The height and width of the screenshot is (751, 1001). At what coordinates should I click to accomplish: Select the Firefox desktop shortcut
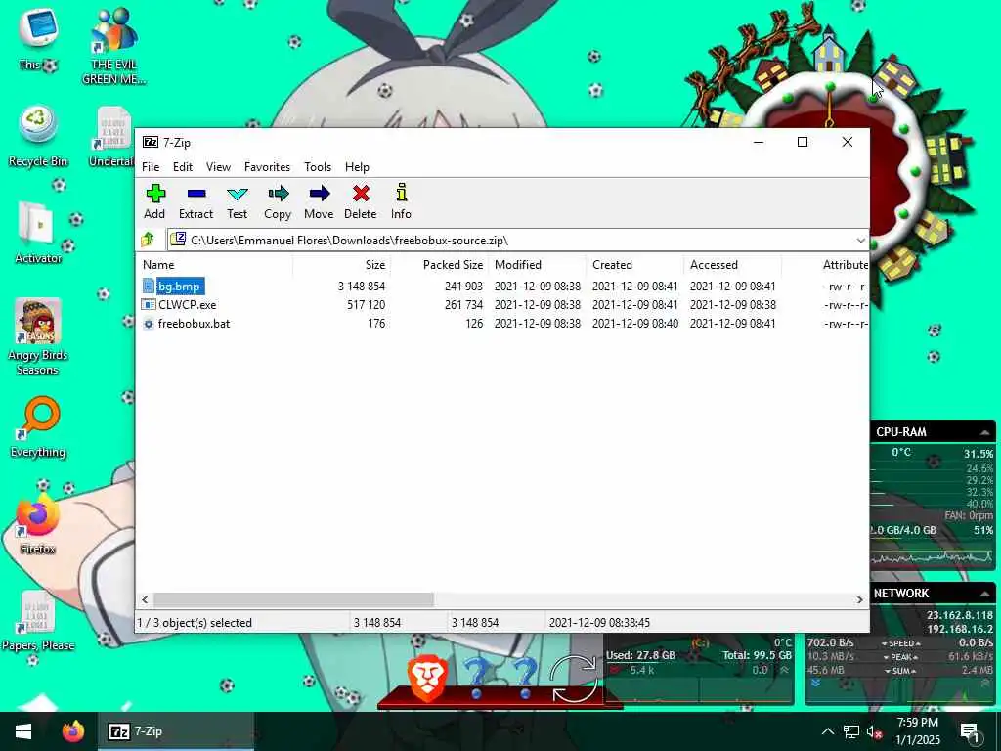tap(38, 524)
